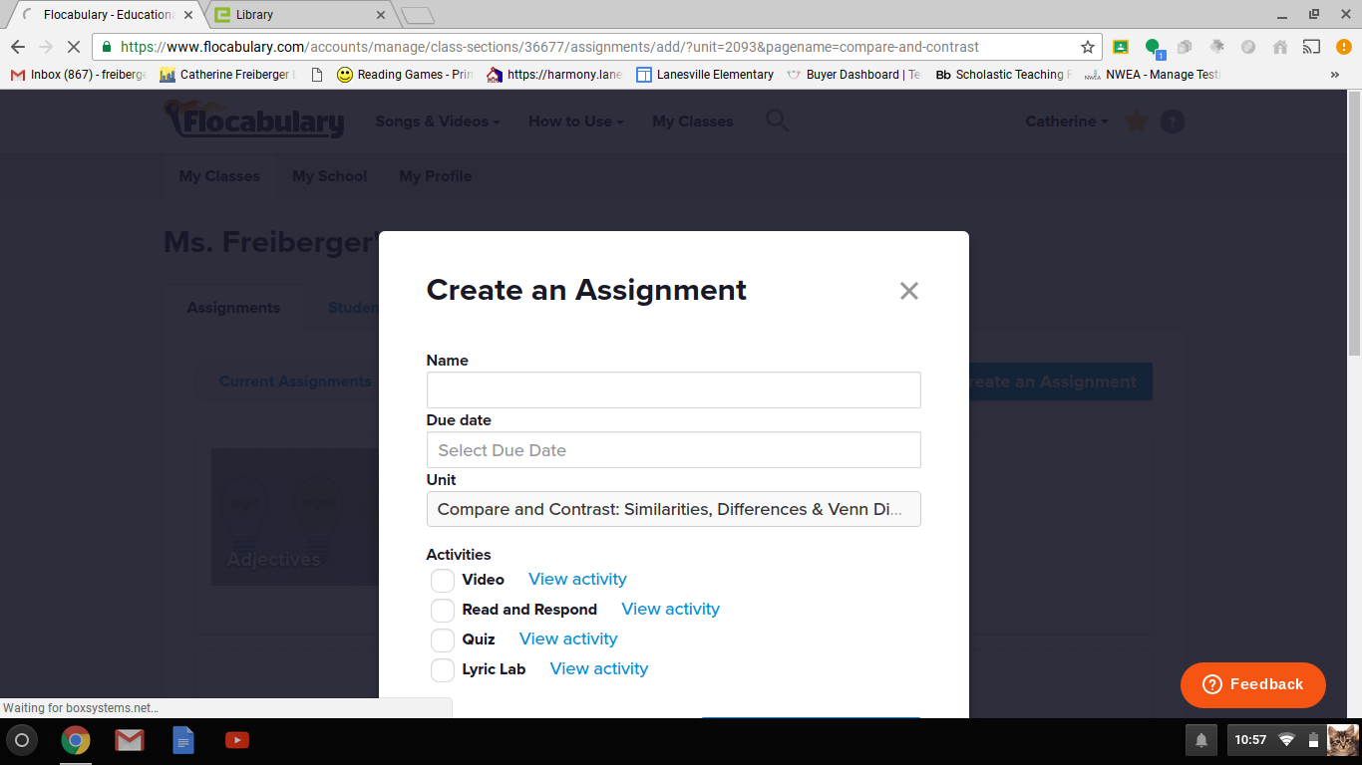Open the Select Due Date picker
Screen dimensions: 1362x765
click(673, 450)
